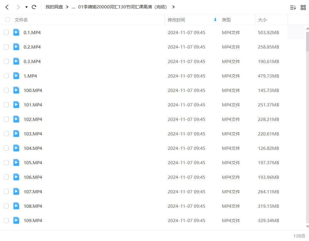Click video icon of 1.MP4
This screenshot has width=309, height=241.
16,76
